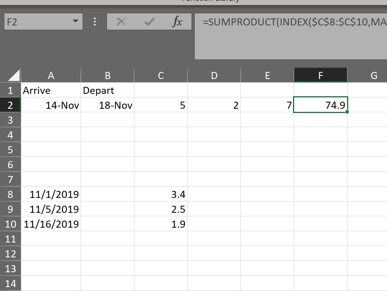Select column A header
This screenshot has width=387, height=291.
pos(51,75)
